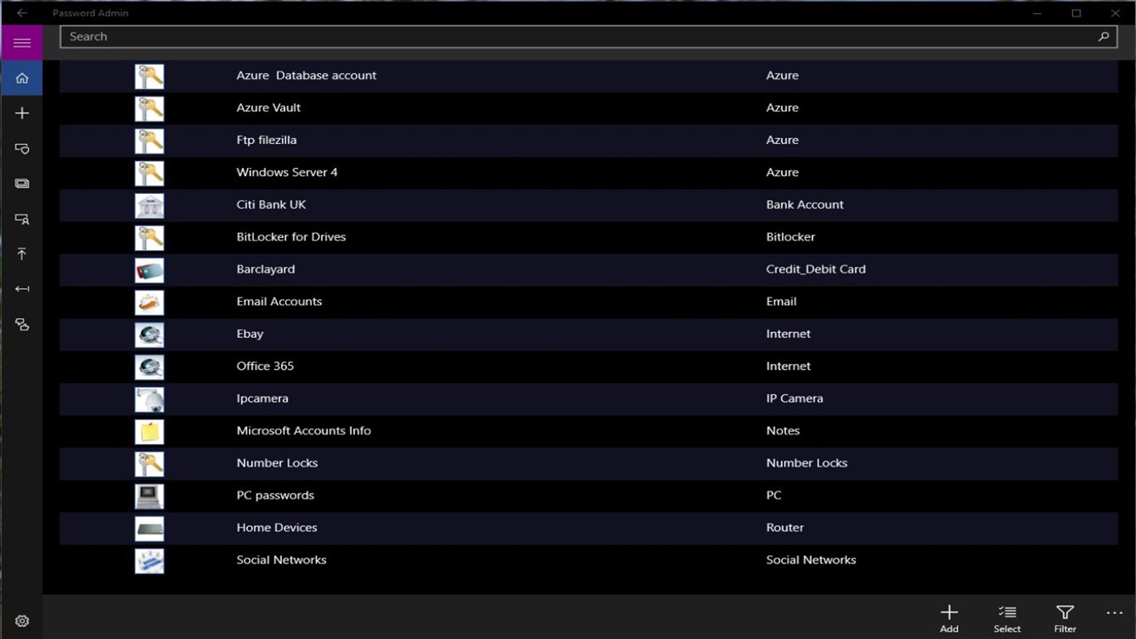Click inside the Search field

[x=588, y=37]
